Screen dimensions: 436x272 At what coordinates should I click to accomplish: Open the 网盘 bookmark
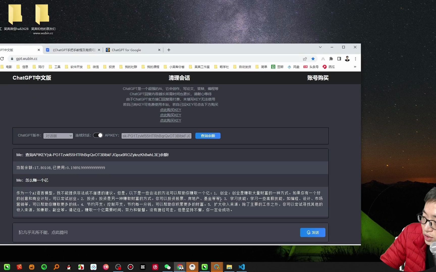(293, 67)
